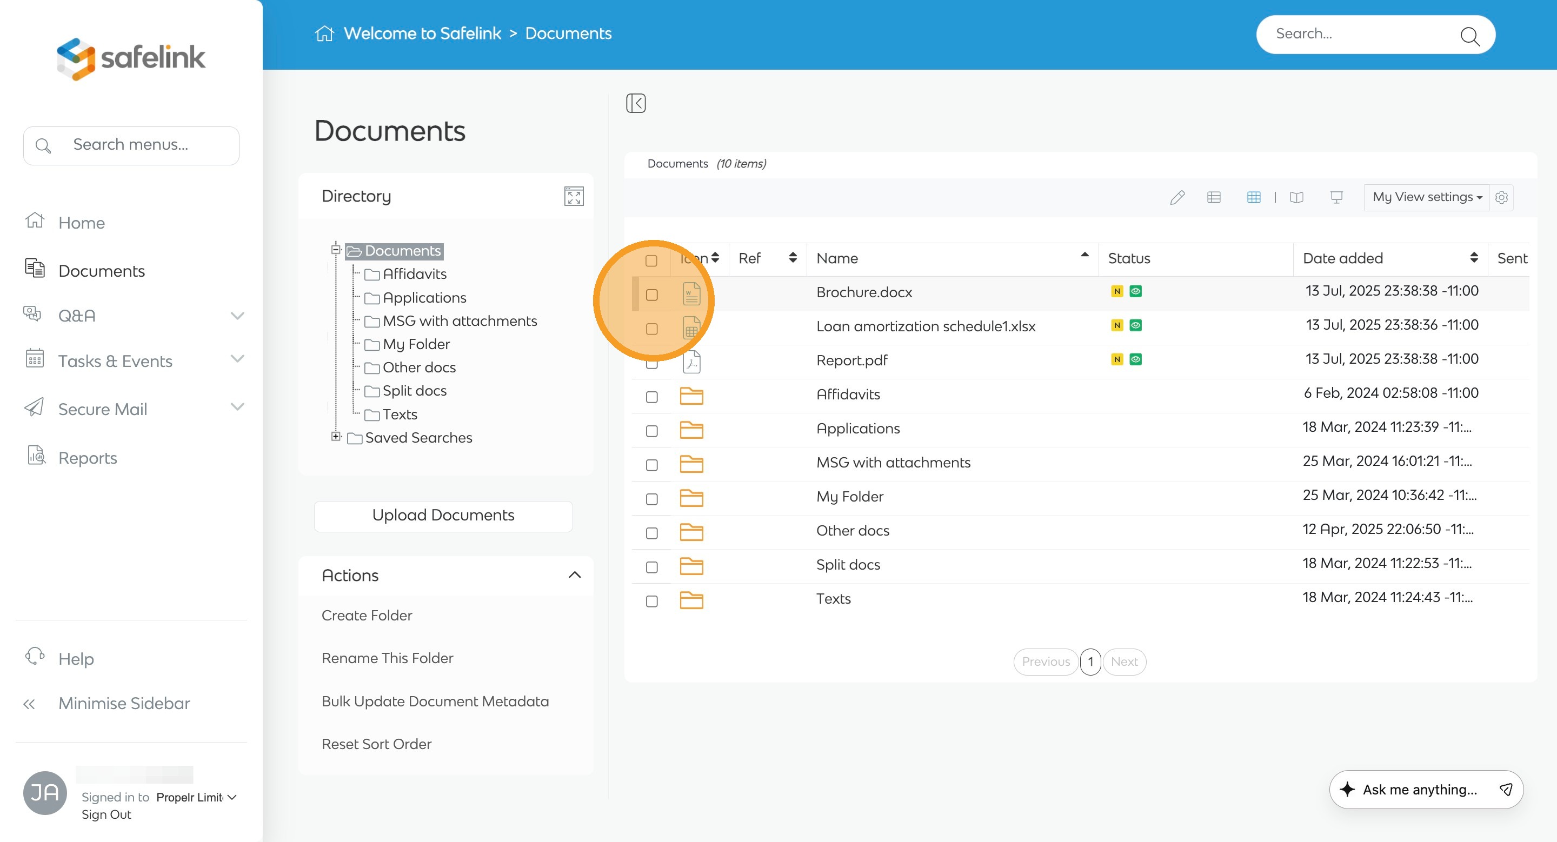Click the home icon in breadcrumb
Image resolution: width=1557 pixels, height=842 pixels.
(324, 34)
